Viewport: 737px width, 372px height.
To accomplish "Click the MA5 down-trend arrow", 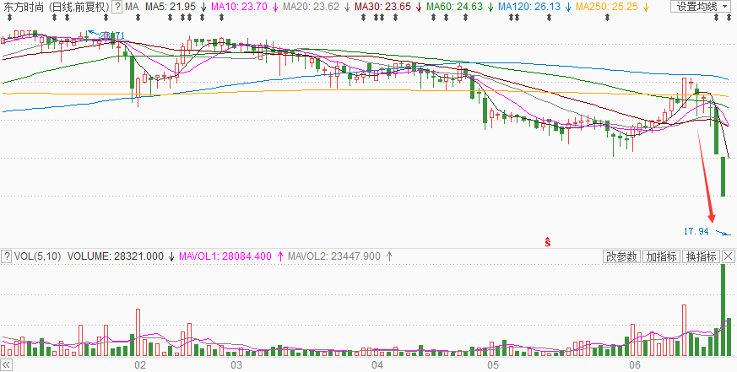I will coord(203,7).
